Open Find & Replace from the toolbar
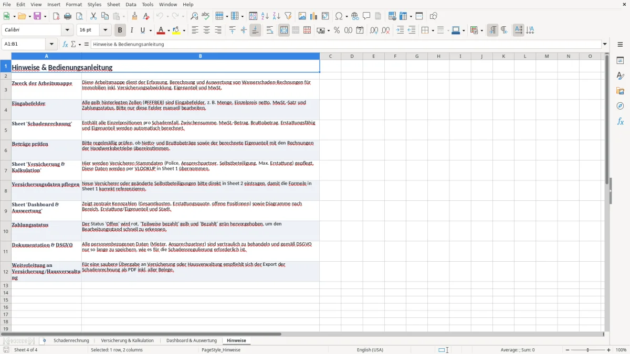 [x=194, y=16]
